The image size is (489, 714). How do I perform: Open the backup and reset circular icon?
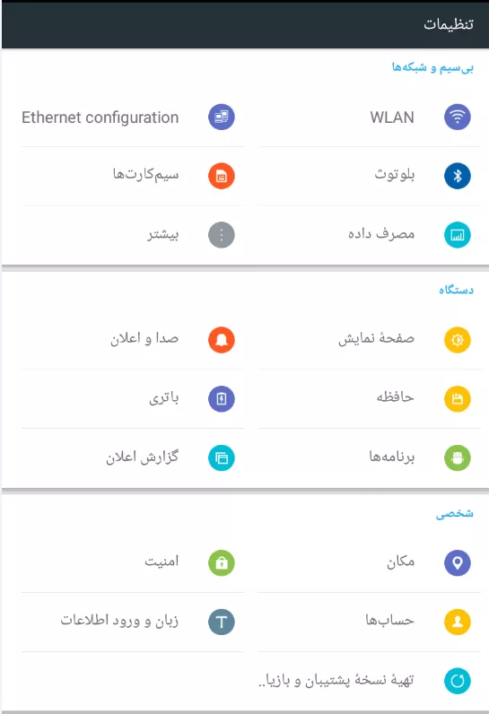tap(457, 681)
